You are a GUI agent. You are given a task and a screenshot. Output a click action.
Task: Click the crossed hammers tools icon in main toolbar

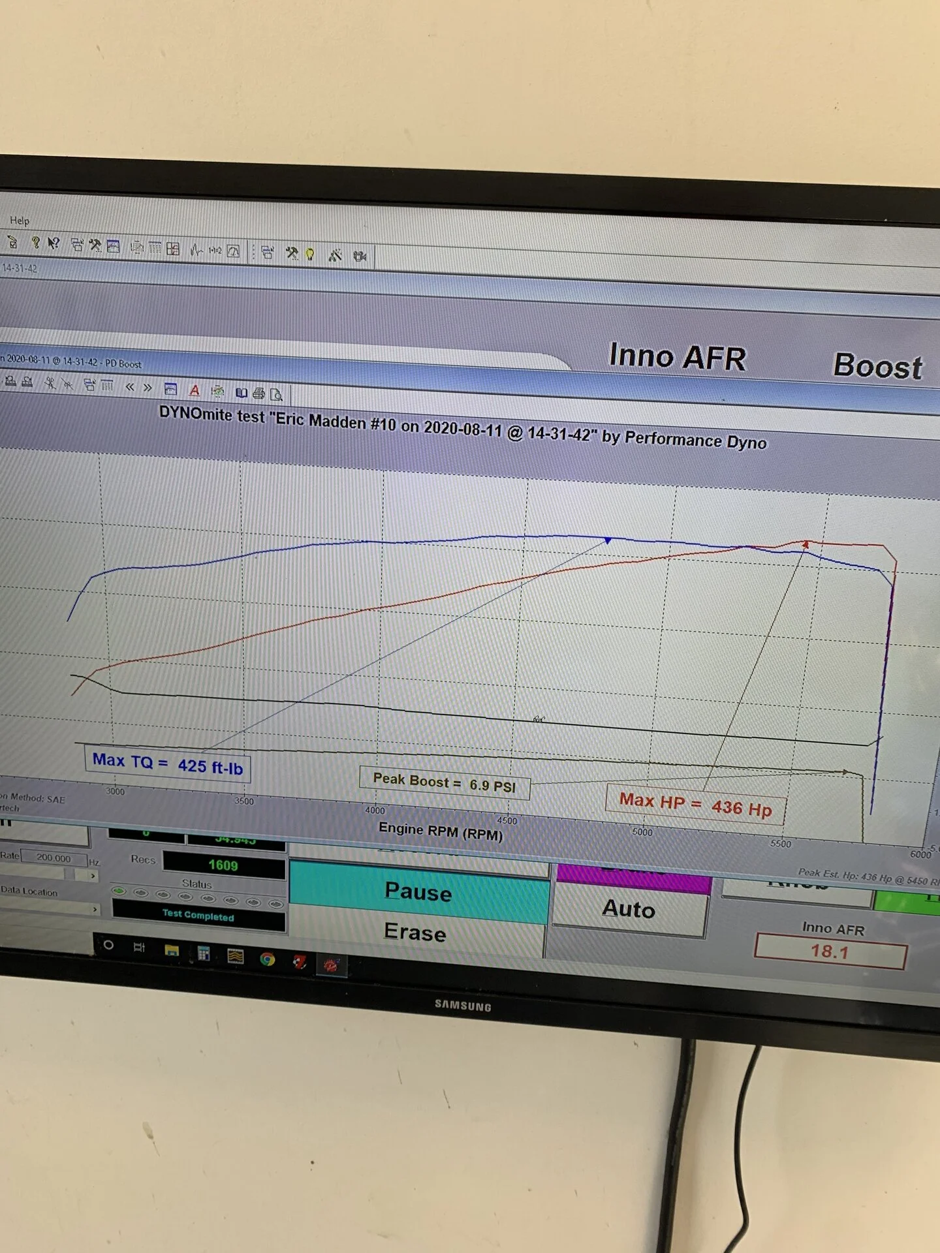[95, 245]
